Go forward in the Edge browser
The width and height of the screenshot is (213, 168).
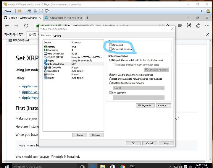pyautogui.click(x=17, y=25)
